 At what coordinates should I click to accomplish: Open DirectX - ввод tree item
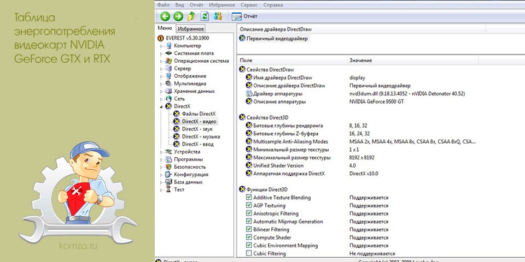tap(193, 144)
